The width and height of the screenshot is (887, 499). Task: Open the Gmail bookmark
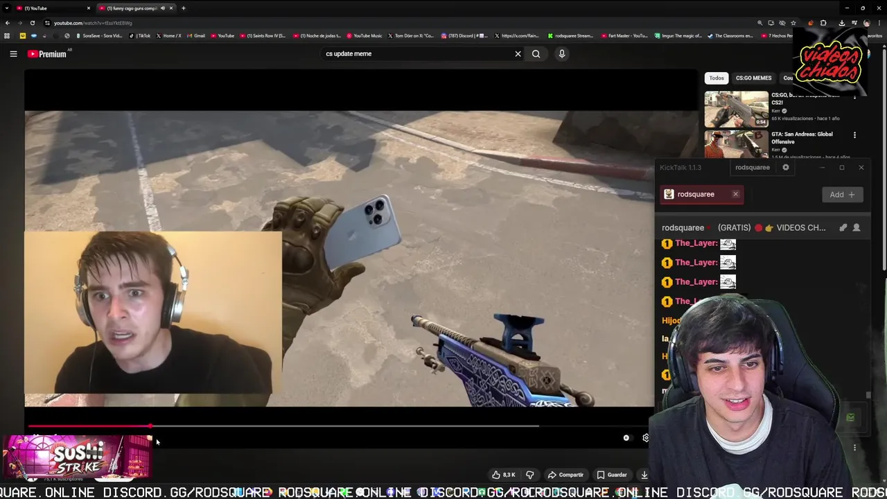196,35
